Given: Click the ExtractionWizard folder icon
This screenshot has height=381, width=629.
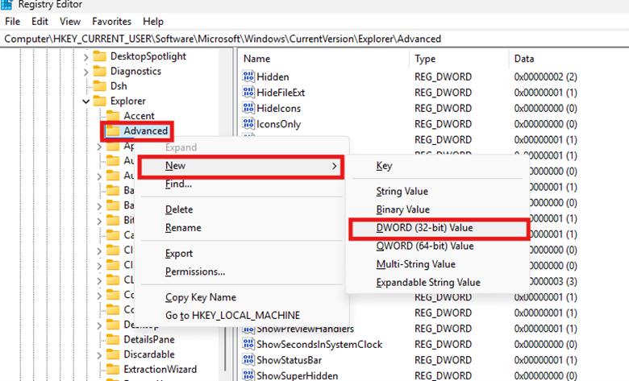Looking at the screenshot, I should [x=113, y=369].
